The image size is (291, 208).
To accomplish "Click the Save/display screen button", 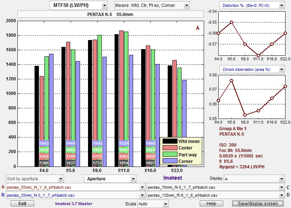I will [258, 204].
